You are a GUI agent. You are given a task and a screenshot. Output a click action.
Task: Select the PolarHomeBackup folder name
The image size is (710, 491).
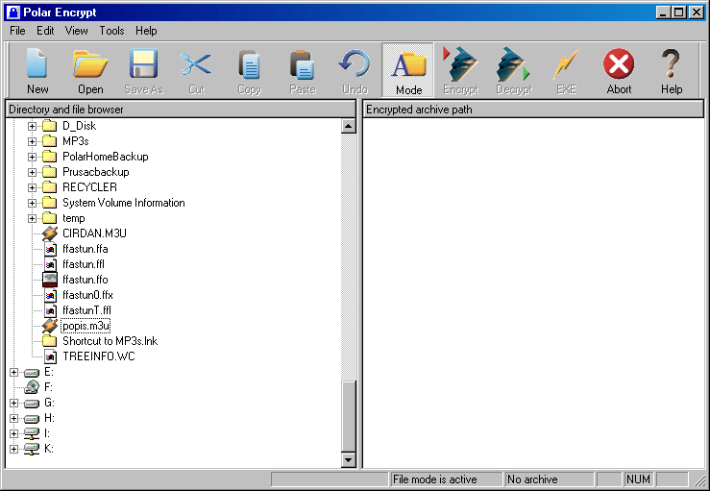(x=106, y=157)
